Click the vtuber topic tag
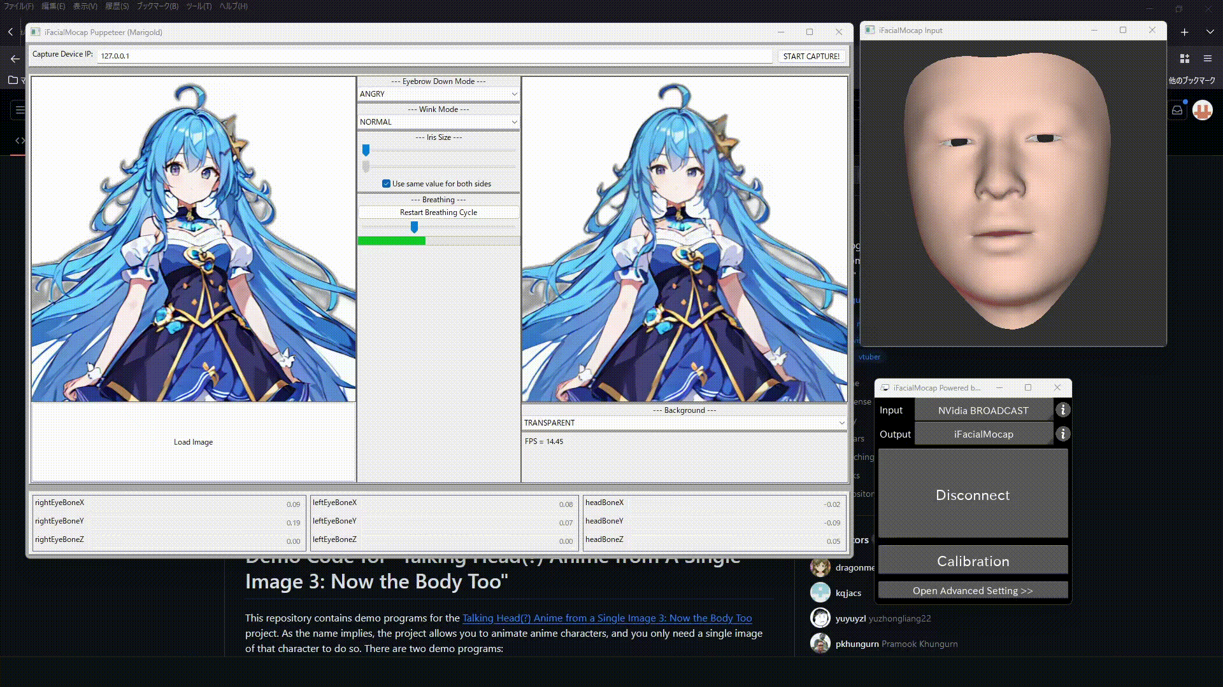 pyautogui.click(x=869, y=357)
